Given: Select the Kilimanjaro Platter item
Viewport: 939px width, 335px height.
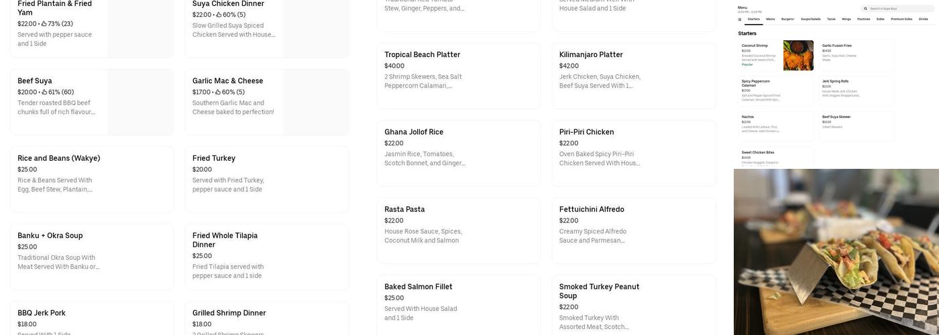Looking at the screenshot, I should [x=633, y=76].
